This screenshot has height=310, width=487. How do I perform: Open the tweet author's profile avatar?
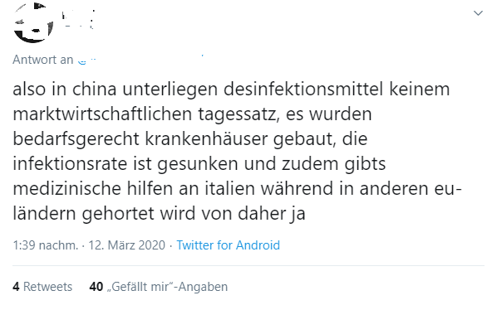pos(32,22)
